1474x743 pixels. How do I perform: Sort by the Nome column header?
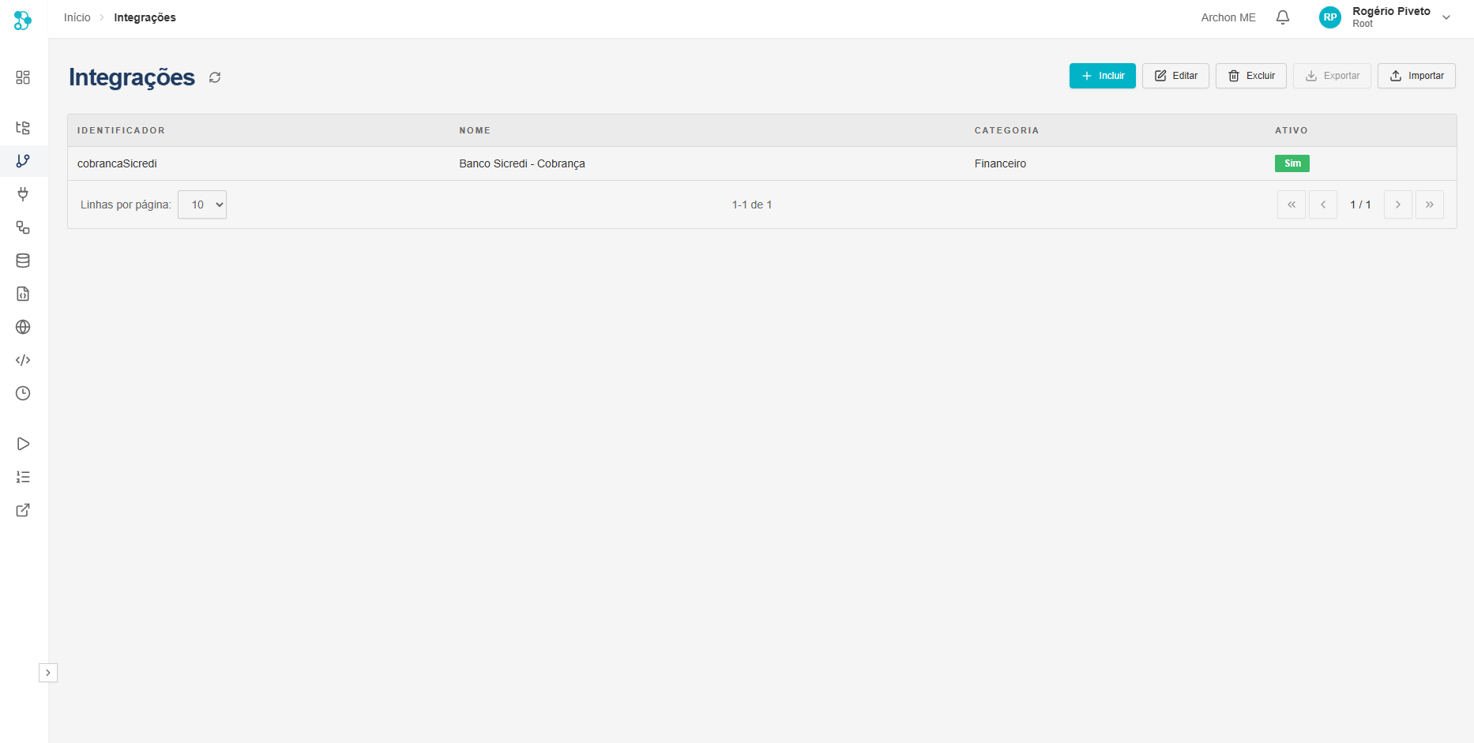tap(475, 130)
